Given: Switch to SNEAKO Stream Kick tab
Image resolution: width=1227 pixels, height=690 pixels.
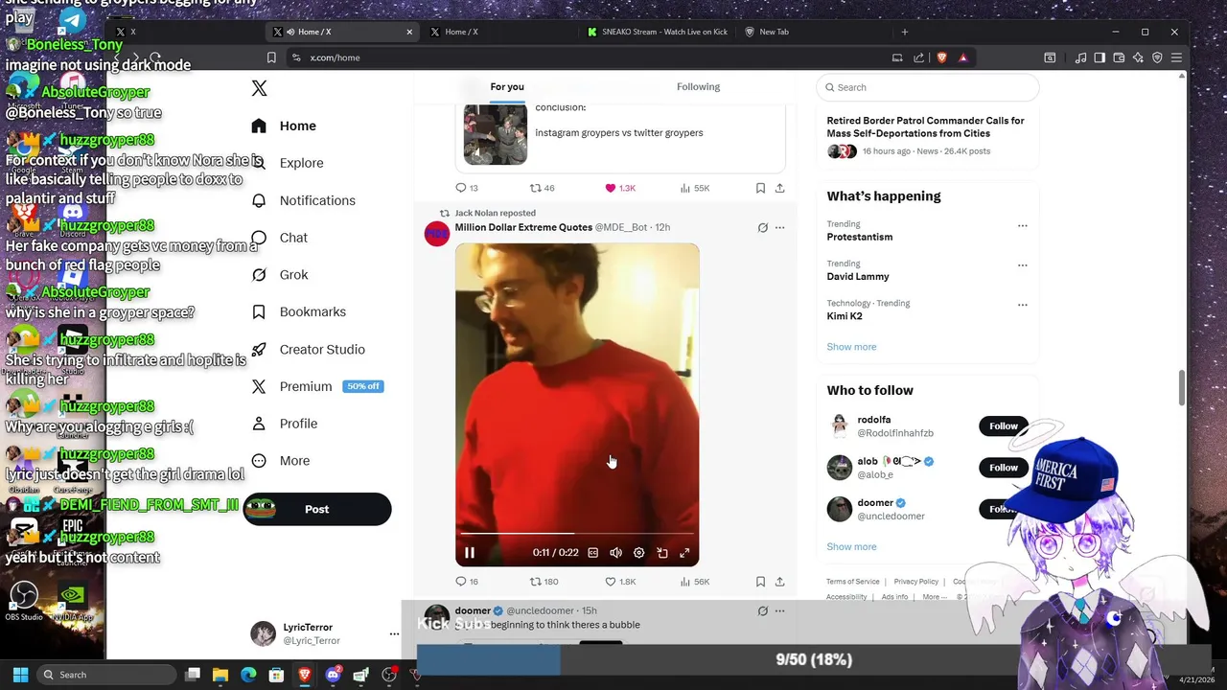Looking at the screenshot, I should point(658,32).
